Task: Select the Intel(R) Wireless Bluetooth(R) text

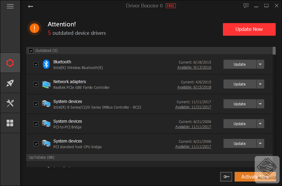Action: coord(78,68)
